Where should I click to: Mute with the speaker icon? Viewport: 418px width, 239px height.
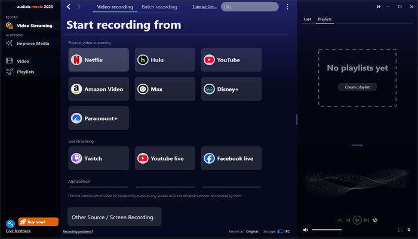(306, 229)
